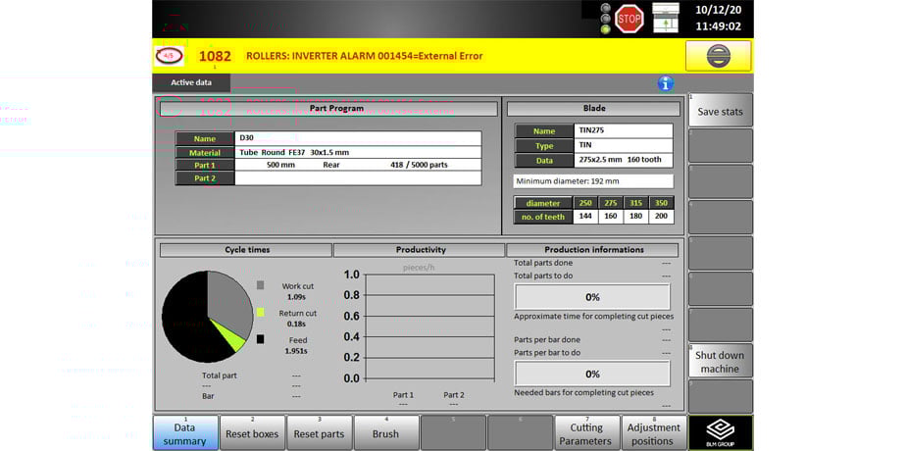
Task: Click the total parts 0% progress bar
Action: coord(592,297)
